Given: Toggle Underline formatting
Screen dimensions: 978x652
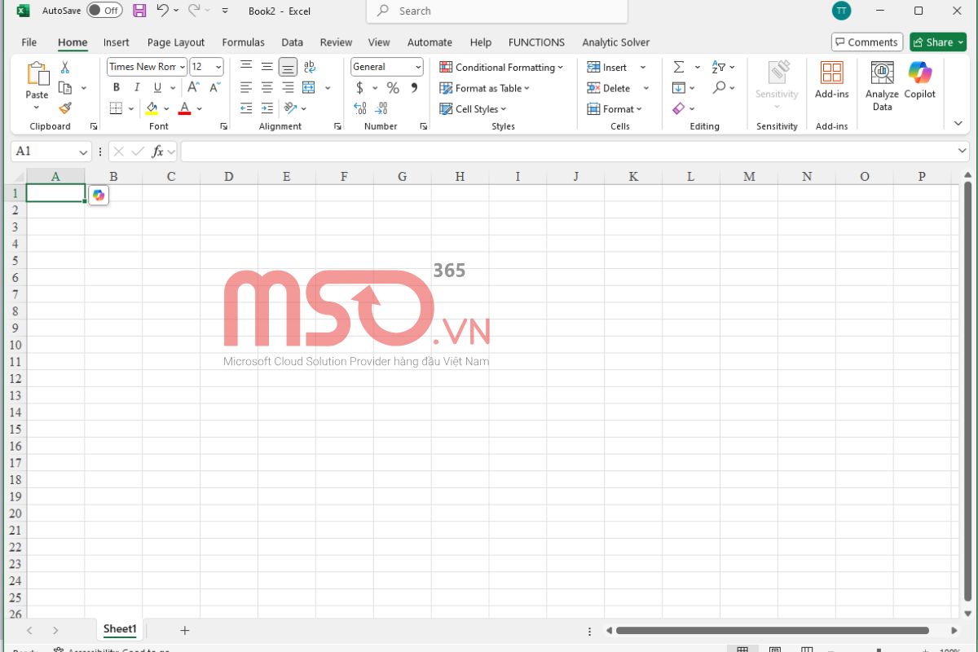Looking at the screenshot, I should click(157, 87).
